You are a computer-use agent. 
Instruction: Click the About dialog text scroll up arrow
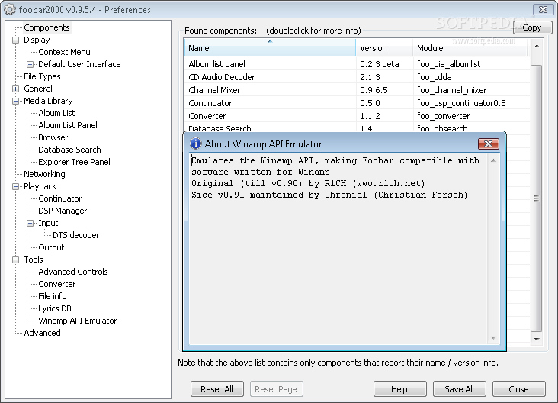493,161
